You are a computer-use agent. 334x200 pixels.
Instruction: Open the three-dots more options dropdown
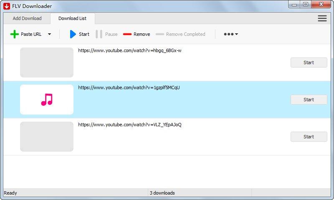pos(231,34)
